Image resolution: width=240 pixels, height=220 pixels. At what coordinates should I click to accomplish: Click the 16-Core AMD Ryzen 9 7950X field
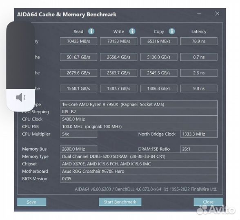click(139, 104)
